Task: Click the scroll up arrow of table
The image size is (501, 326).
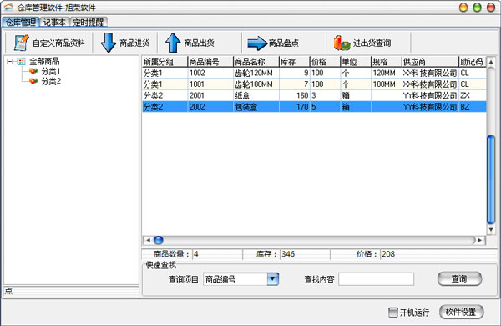Action: coord(491,62)
